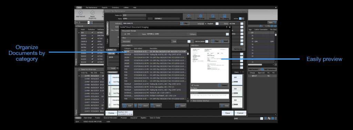The image size is (353, 130).
Task: Open the Inventory menu
Action: [115, 8]
